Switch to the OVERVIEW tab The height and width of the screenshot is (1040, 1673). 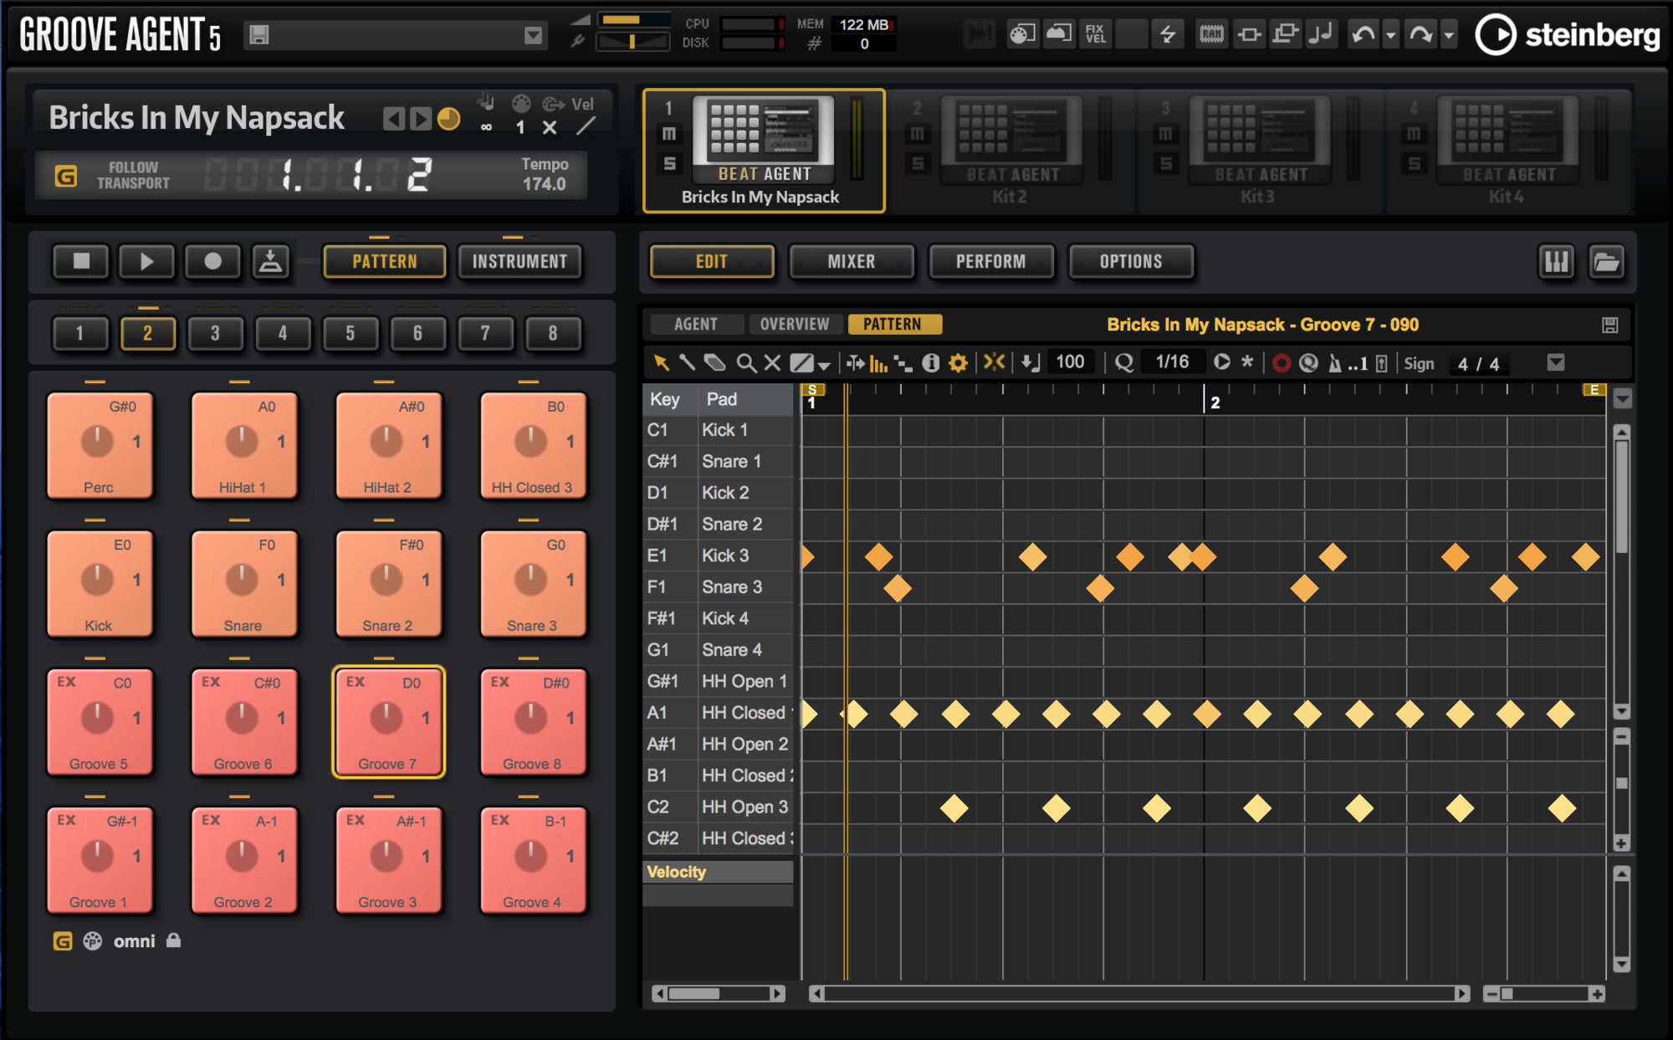tap(795, 324)
